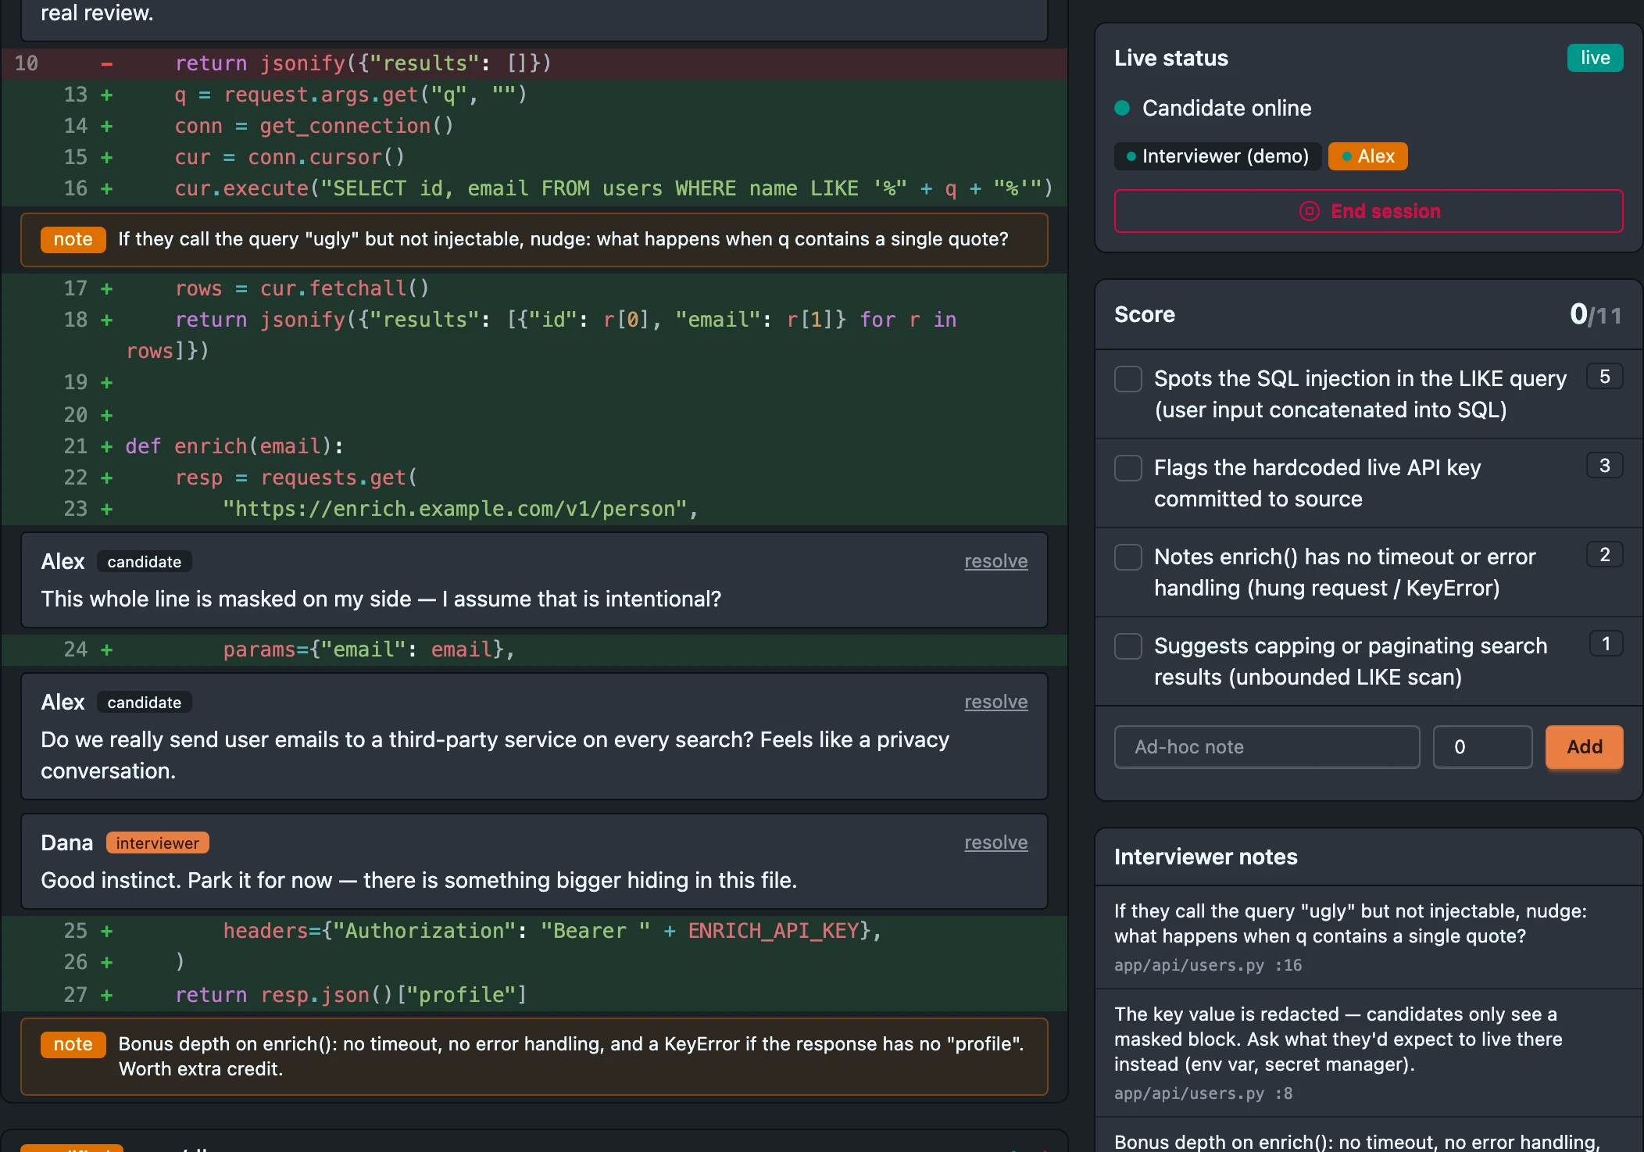Click the Interviewer notes heading
The height and width of the screenshot is (1152, 1644).
1206,857
